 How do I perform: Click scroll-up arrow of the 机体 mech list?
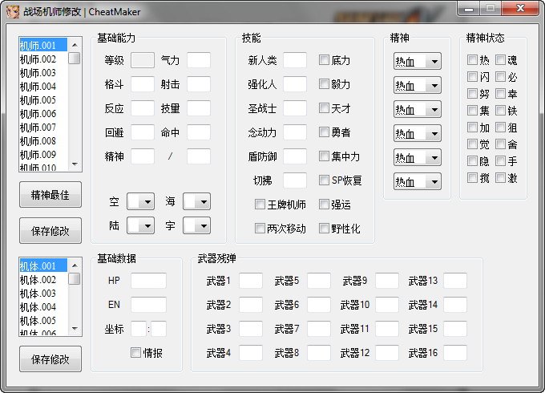click(x=75, y=265)
